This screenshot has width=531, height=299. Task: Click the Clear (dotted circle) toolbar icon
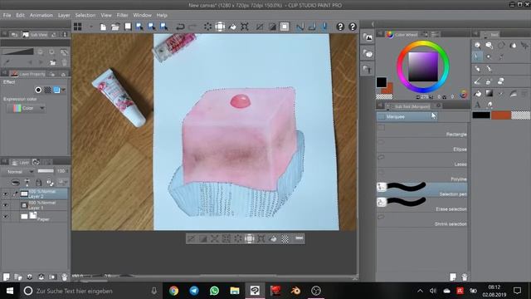[207, 27]
